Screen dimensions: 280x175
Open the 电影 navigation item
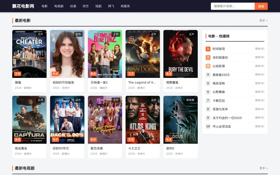[45, 6]
